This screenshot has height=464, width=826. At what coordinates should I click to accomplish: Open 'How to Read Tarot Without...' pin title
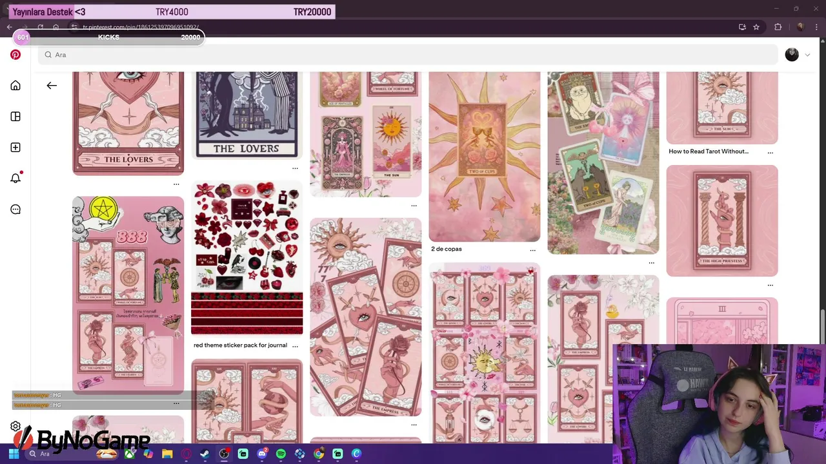pyautogui.click(x=709, y=151)
